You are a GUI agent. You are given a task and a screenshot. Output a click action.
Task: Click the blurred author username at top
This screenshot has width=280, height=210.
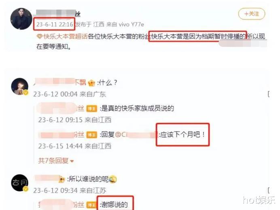(58, 13)
